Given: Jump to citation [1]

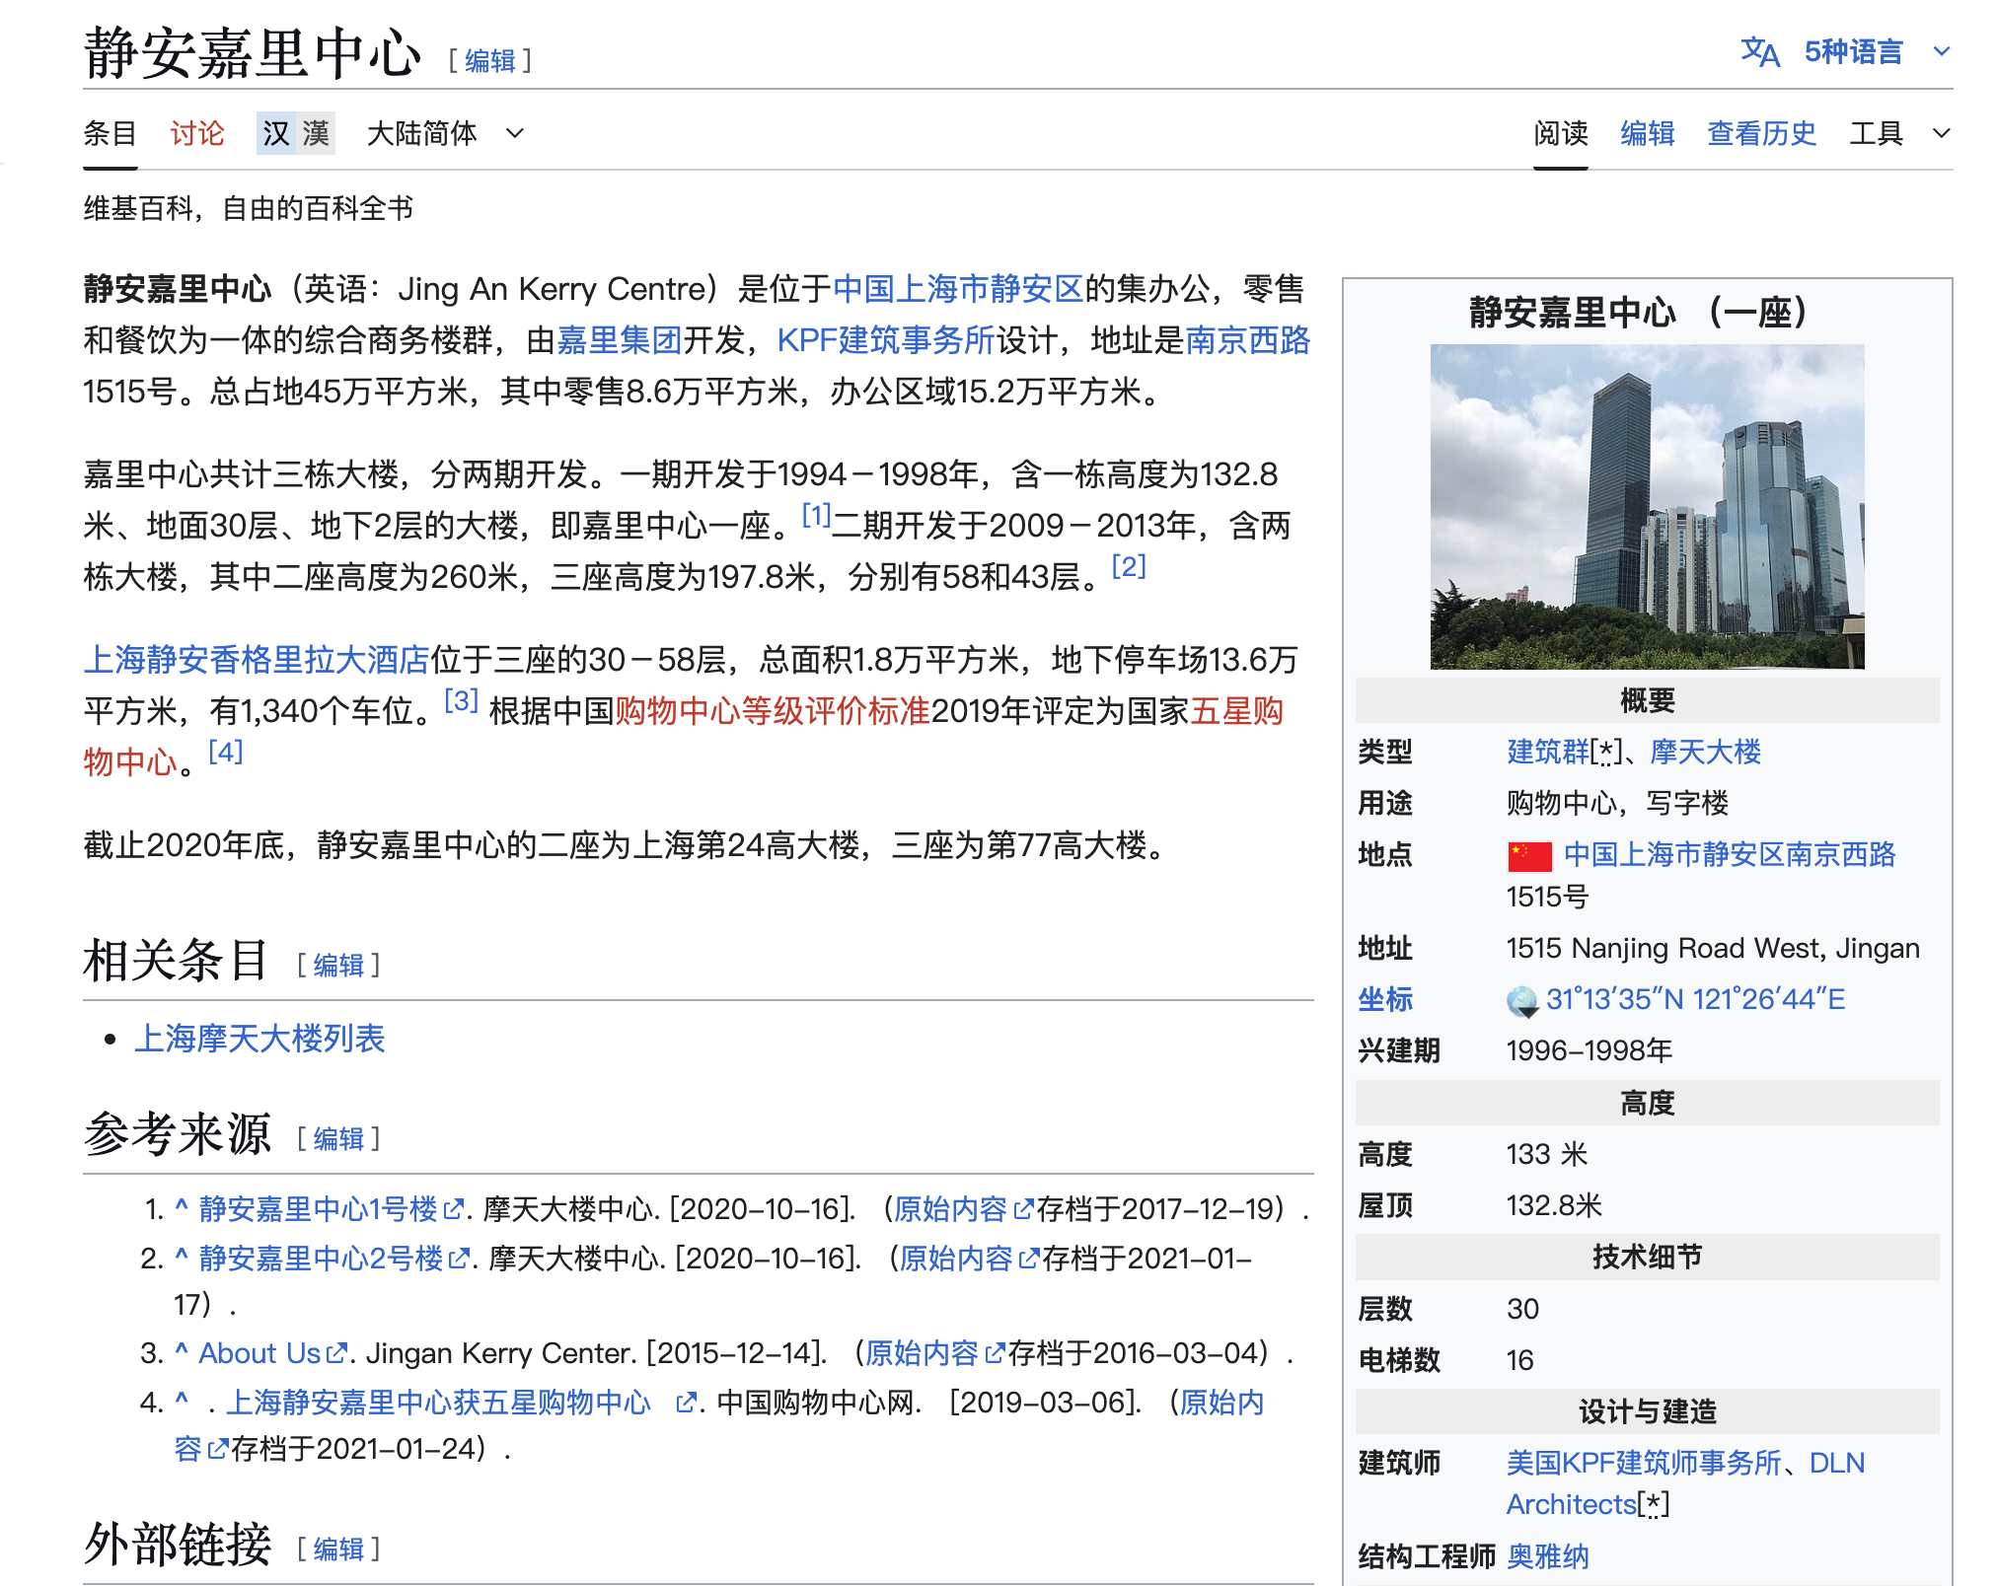Looking at the screenshot, I should tap(815, 514).
